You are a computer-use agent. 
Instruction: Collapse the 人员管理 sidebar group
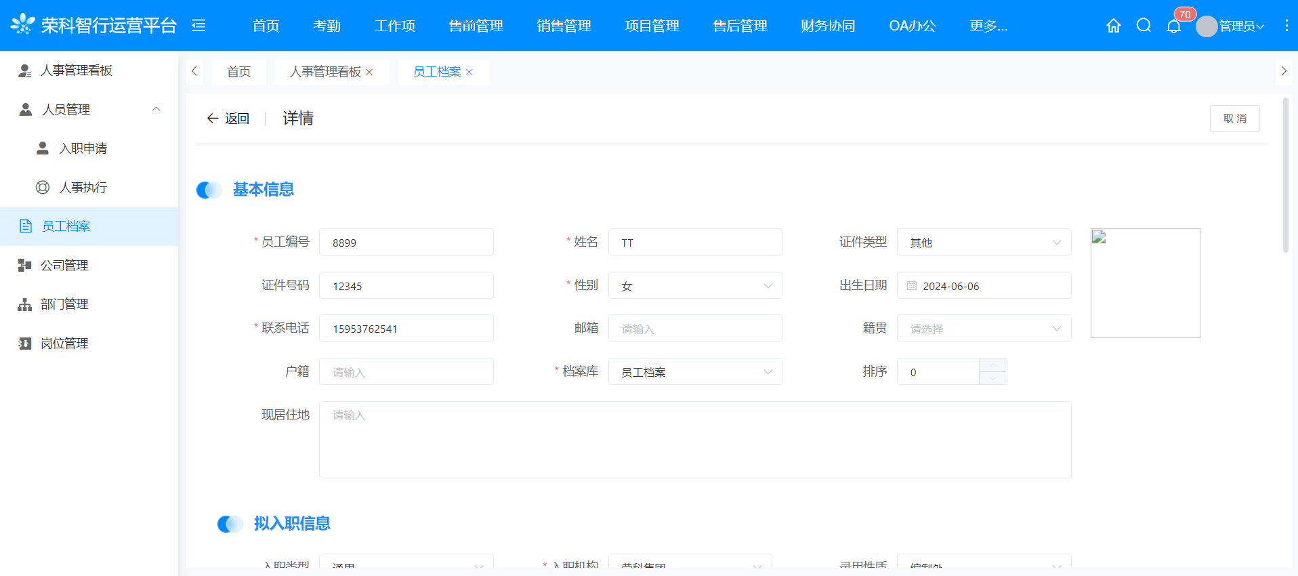point(156,109)
